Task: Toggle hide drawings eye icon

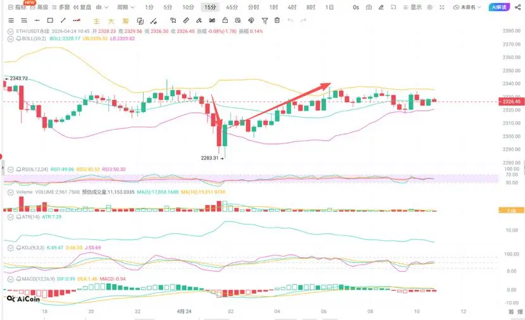Action: tap(251, 20)
